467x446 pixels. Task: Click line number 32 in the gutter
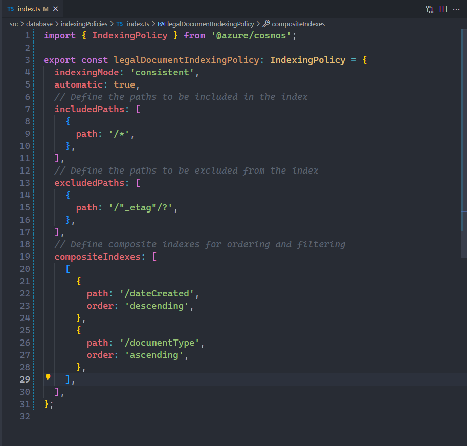(25, 416)
